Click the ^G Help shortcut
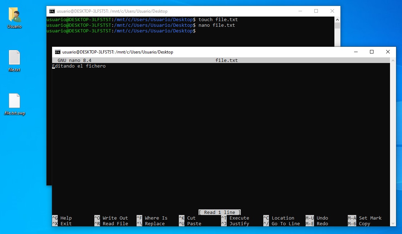 tap(62, 218)
